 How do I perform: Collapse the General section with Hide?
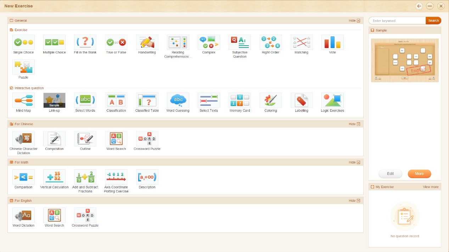354,20
